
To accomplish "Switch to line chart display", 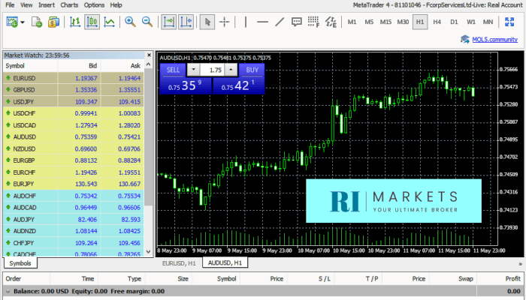I will pyautogui.click(x=110, y=22).
